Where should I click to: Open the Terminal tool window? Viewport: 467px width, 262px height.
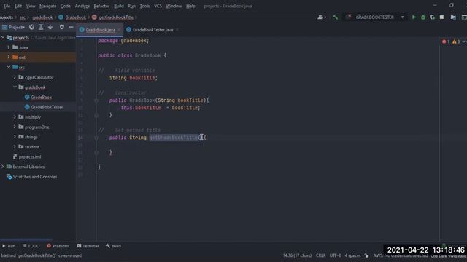click(x=88, y=246)
